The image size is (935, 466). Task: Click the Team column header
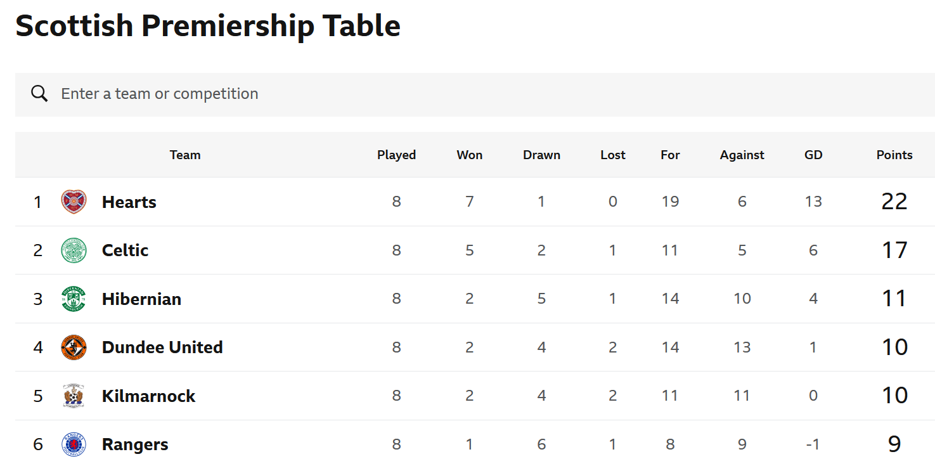click(x=185, y=155)
